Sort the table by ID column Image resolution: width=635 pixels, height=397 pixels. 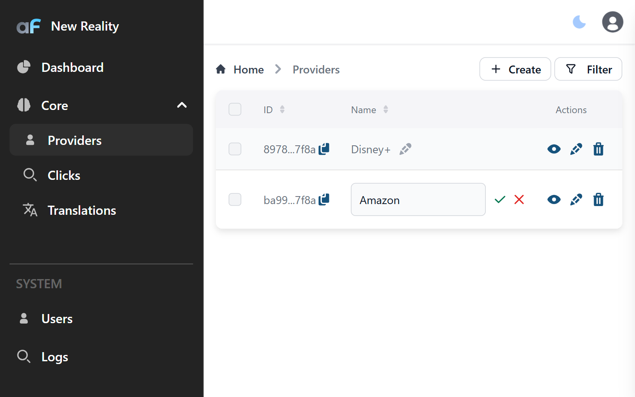pos(282,110)
